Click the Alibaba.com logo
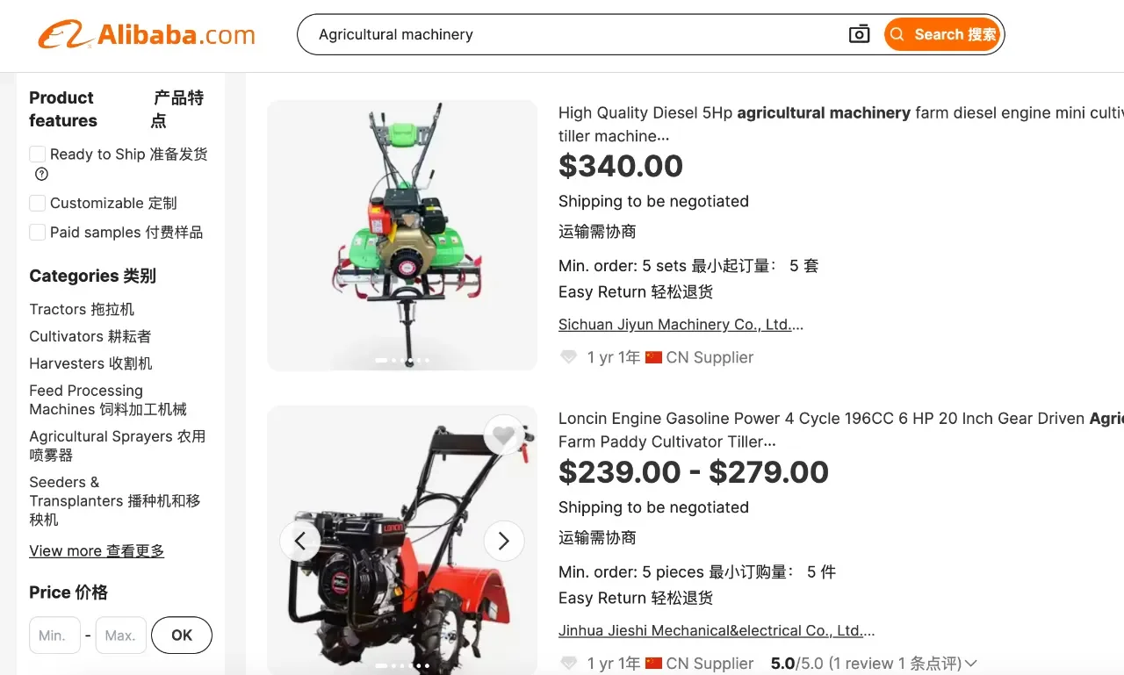Image resolution: width=1124 pixels, height=675 pixels. pyautogui.click(x=147, y=35)
